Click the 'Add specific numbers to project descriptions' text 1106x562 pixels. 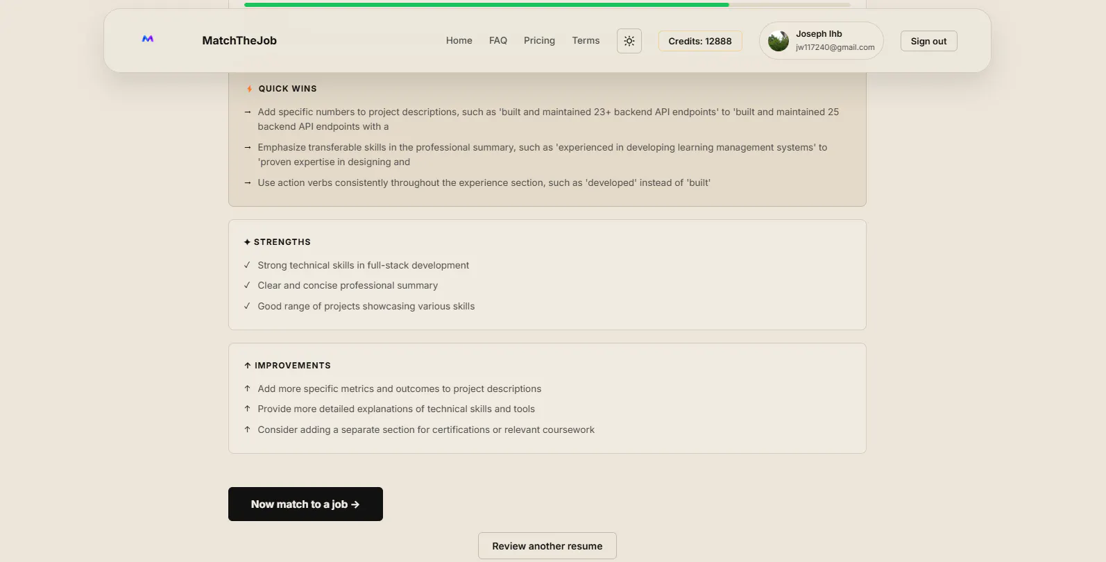tap(548, 119)
